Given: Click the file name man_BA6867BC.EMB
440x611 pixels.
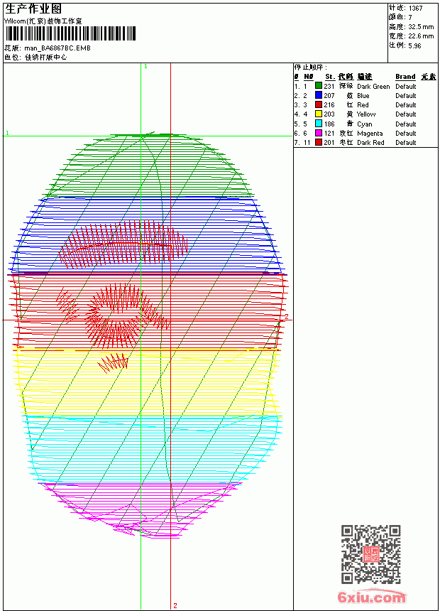Looking at the screenshot, I should click(x=57, y=48).
